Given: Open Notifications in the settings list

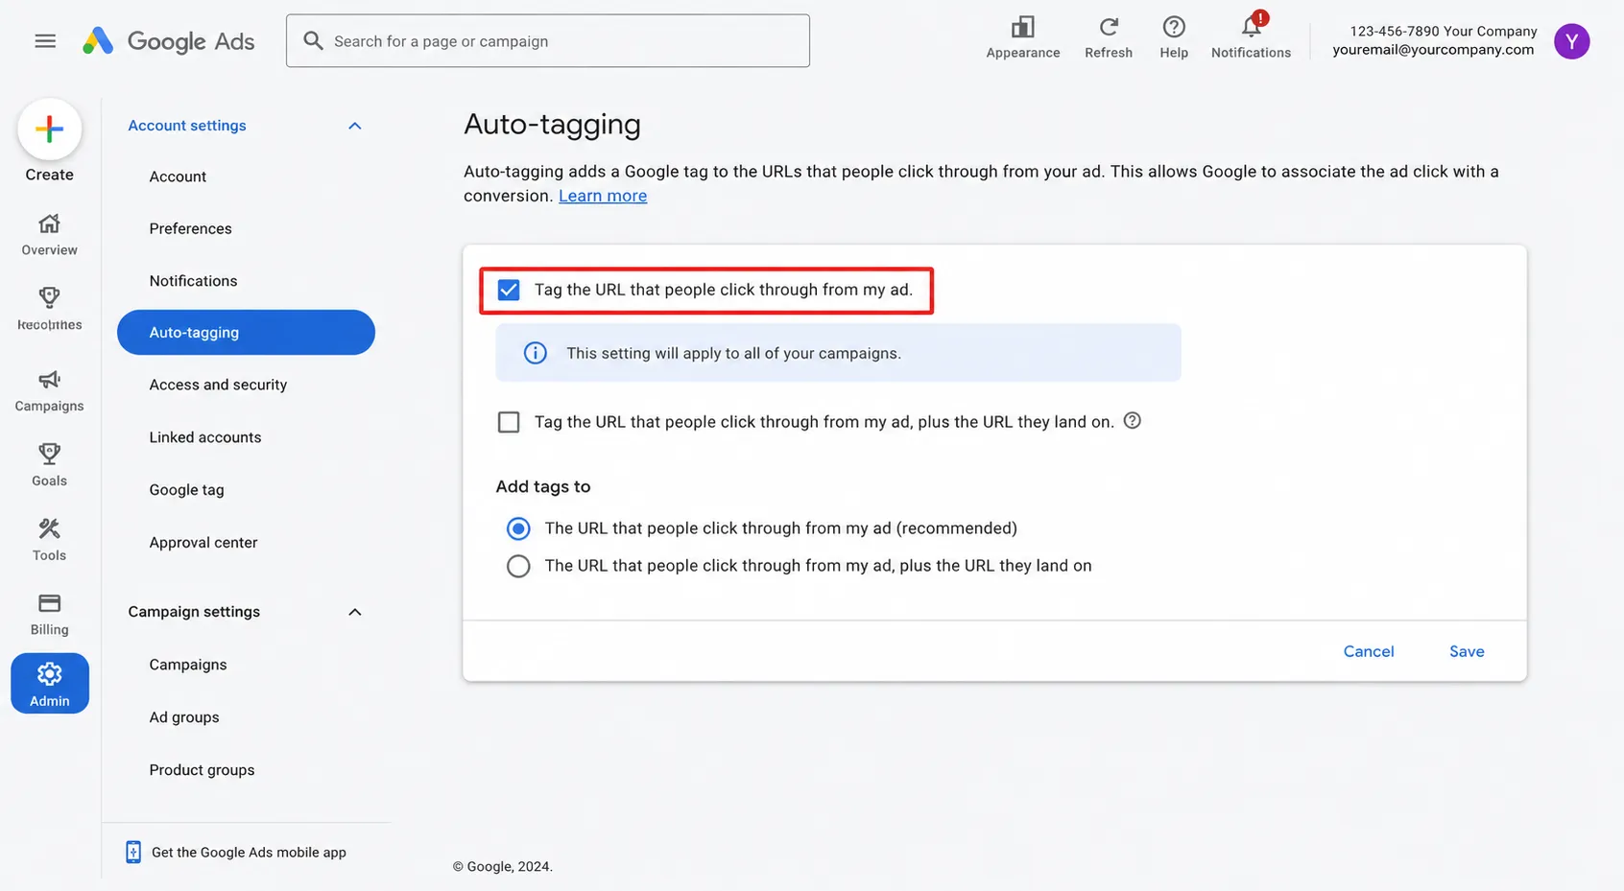Looking at the screenshot, I should [194, 281].
